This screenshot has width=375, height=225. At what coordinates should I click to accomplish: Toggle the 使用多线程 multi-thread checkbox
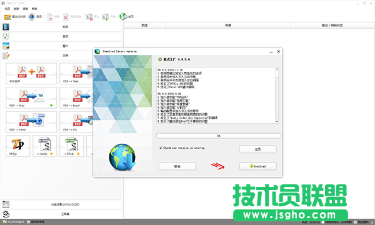(29, 222)
